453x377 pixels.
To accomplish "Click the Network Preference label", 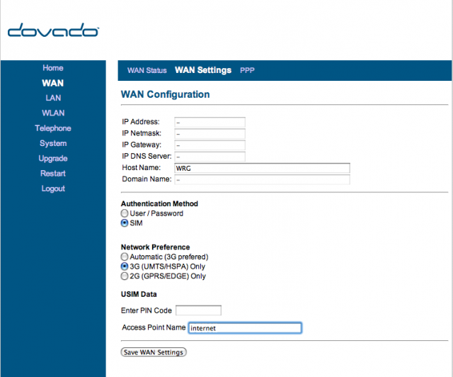I will pos(156,247).
